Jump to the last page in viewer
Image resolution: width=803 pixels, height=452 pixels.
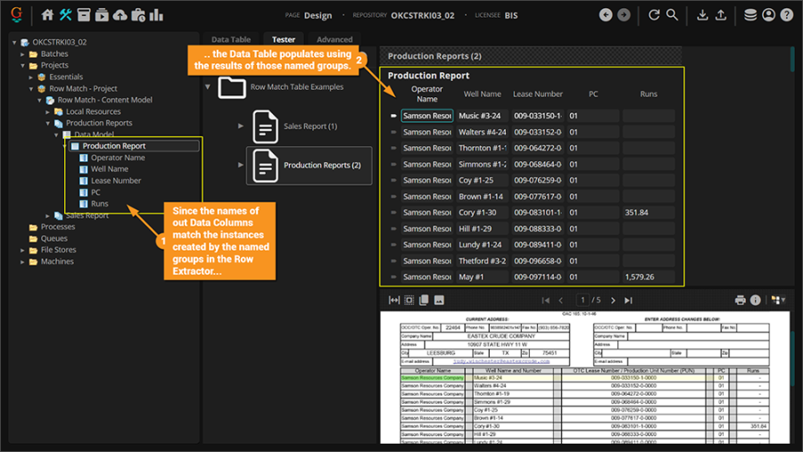click(x=628, y=300)
